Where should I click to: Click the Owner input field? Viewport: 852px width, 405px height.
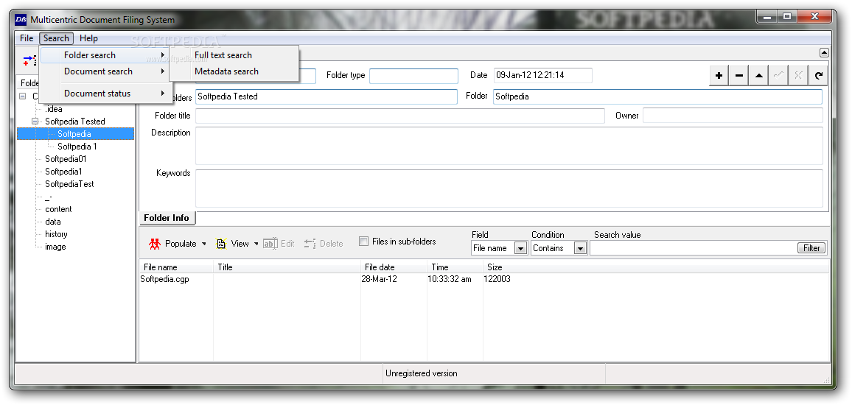[733, 116]
